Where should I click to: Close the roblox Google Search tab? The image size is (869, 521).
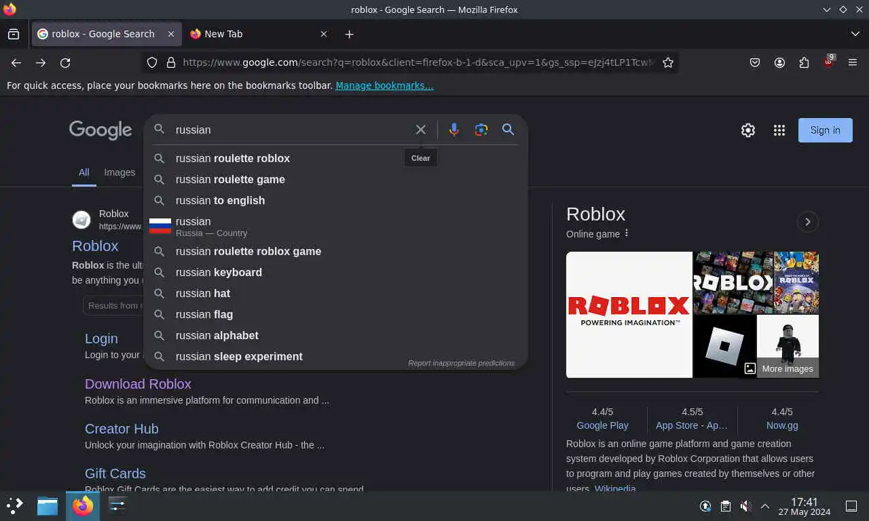(171, 34)
